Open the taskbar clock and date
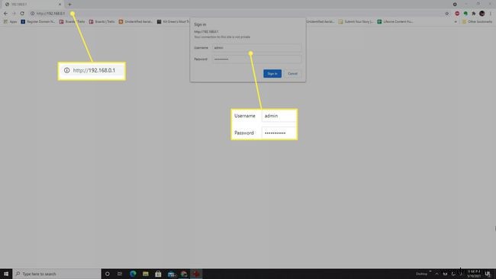Screen dimensions: 496x279 pos(474,274)
